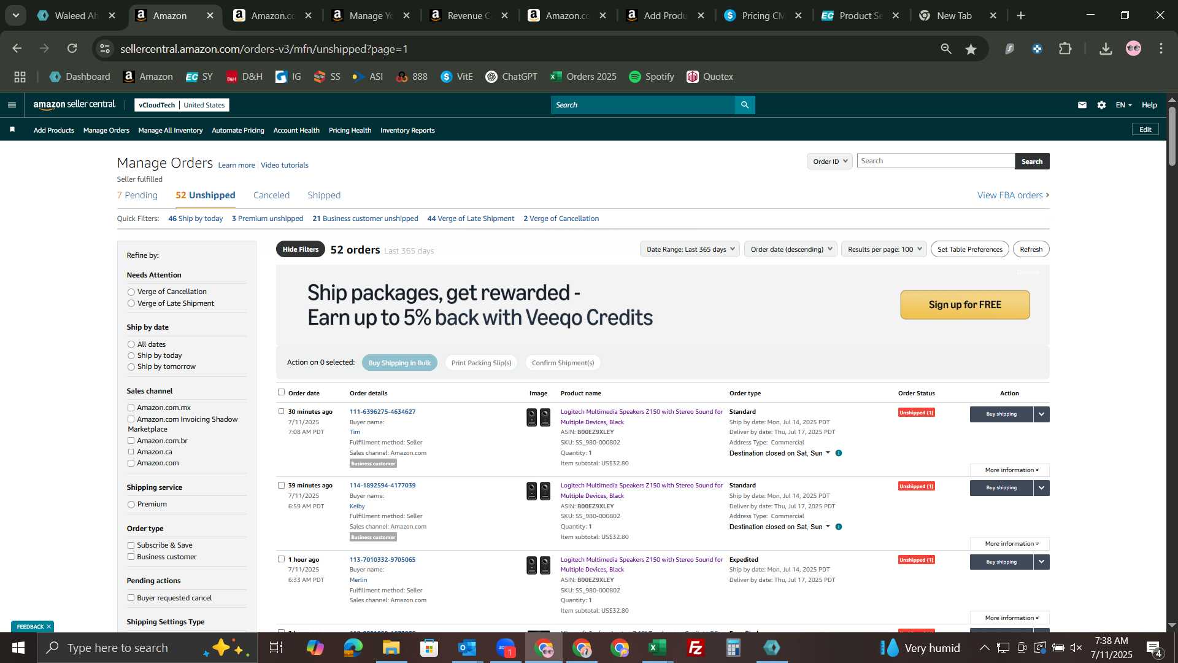1178x663 pixels.
Task: Open Excel from the taskbar
Action: tap(657, 648)
